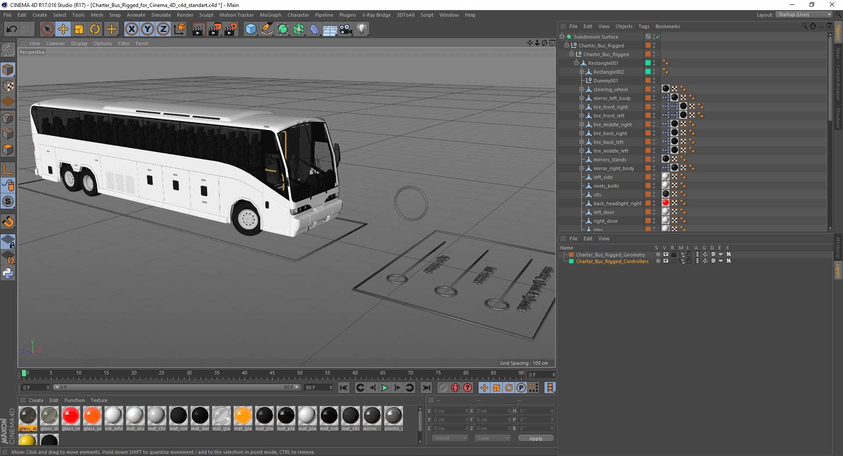The image size is (843, 456).
Task: Select the Live Selection tool
Action: pos(47,29)
